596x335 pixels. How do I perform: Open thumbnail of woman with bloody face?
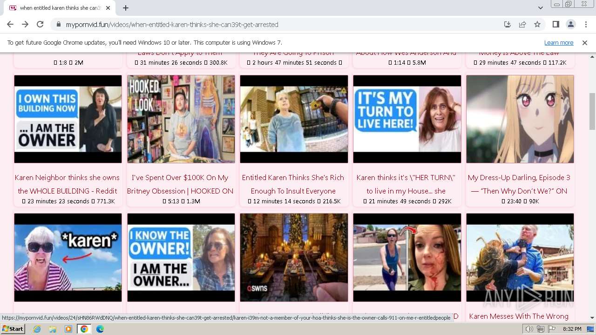point(407,257)
